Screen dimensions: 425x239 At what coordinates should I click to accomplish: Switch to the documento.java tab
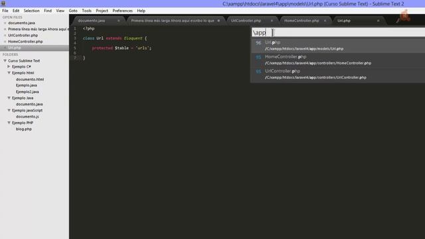point(92,21)
